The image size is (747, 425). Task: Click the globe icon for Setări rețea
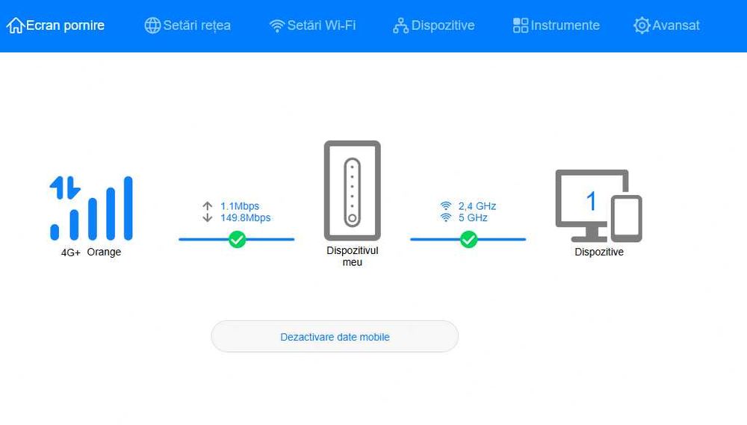[x=152, y=25]
